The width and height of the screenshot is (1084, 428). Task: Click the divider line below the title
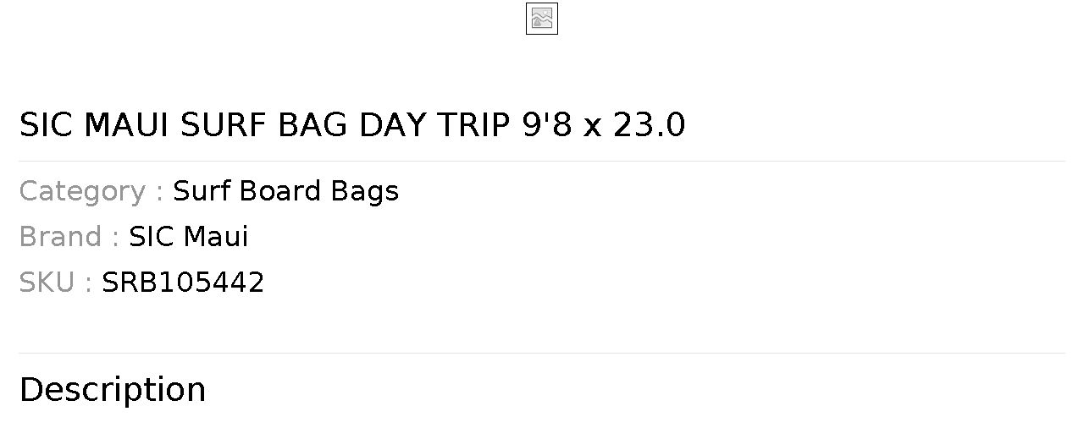[542, 161]
